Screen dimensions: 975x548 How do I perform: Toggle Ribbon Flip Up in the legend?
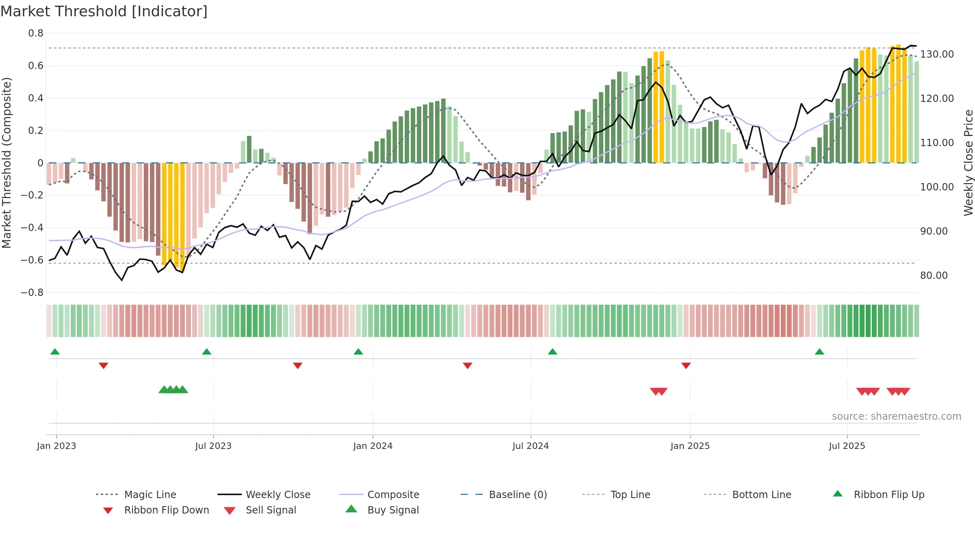[879, 494]
